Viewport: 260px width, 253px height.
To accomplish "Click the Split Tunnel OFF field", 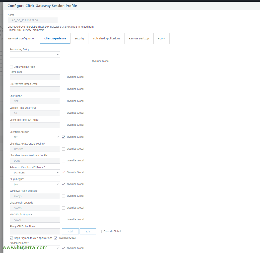I will pos(35,101).
